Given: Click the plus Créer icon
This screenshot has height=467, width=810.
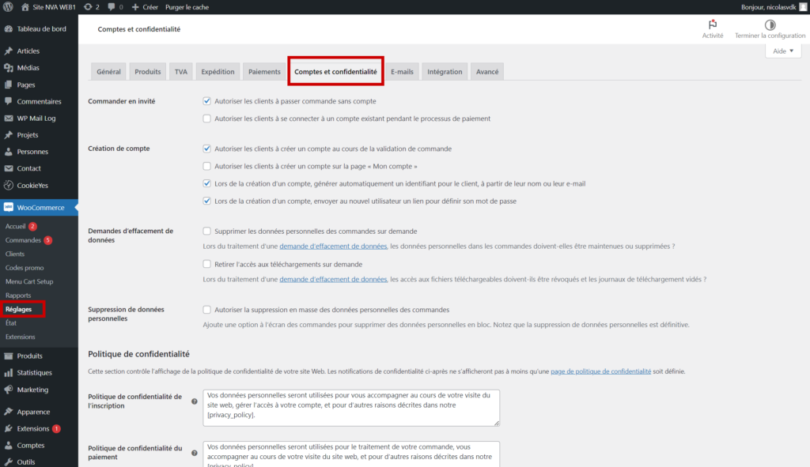Looking at the screenshot, I should tap(135, 7).
